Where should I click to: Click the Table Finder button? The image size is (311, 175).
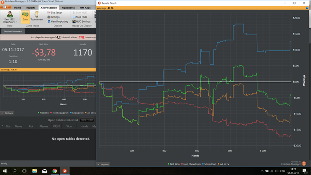click(x=87, y=120)
